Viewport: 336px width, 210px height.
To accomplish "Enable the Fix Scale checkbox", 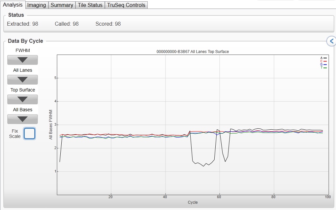I will tap(29, 133).
